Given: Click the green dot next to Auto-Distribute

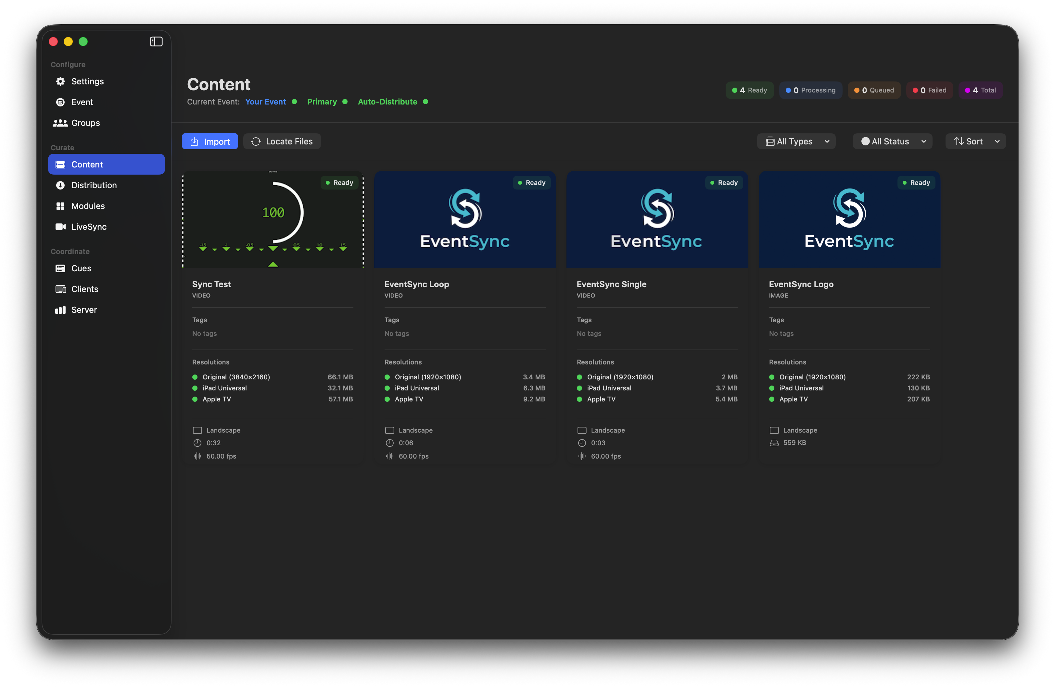Looking at the screenshot, I should pyautogui.click(x=426, y=102).
